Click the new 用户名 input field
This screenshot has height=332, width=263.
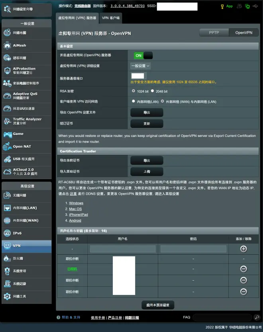(123, 249)
